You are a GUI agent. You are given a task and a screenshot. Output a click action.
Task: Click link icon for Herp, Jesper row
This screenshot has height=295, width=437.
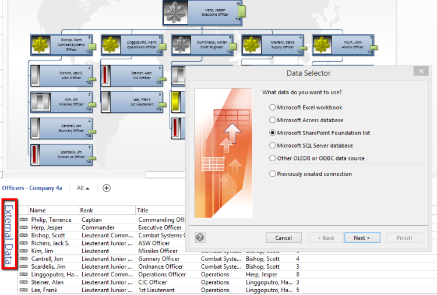click(24, 228)
